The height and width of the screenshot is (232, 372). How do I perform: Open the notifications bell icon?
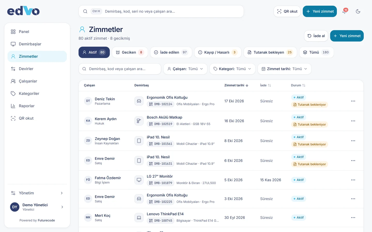[x=345, y=11]
